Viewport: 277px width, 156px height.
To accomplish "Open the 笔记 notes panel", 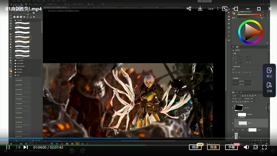I will tap(269, 73).
